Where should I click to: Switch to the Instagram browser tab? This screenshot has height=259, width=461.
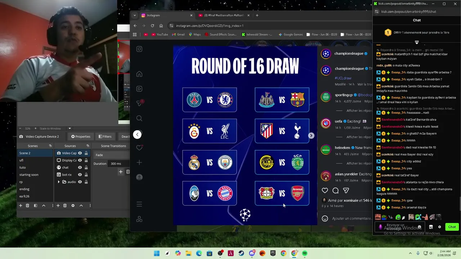167,15
